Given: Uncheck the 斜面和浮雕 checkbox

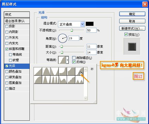Looking at the screenshot, I should [x=7, y=49].
